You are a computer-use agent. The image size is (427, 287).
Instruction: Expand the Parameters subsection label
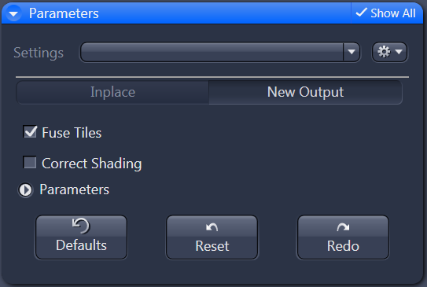[74, 189]
